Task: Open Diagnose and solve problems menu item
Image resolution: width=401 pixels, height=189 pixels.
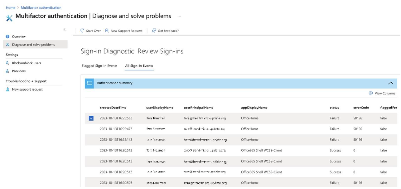Action: [x=33, y=45]
